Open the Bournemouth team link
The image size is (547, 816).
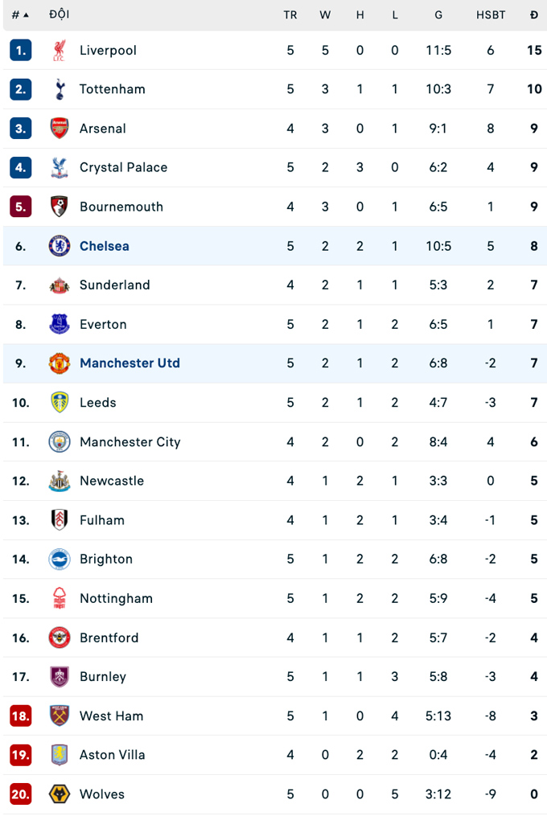[x=121, y=207]
